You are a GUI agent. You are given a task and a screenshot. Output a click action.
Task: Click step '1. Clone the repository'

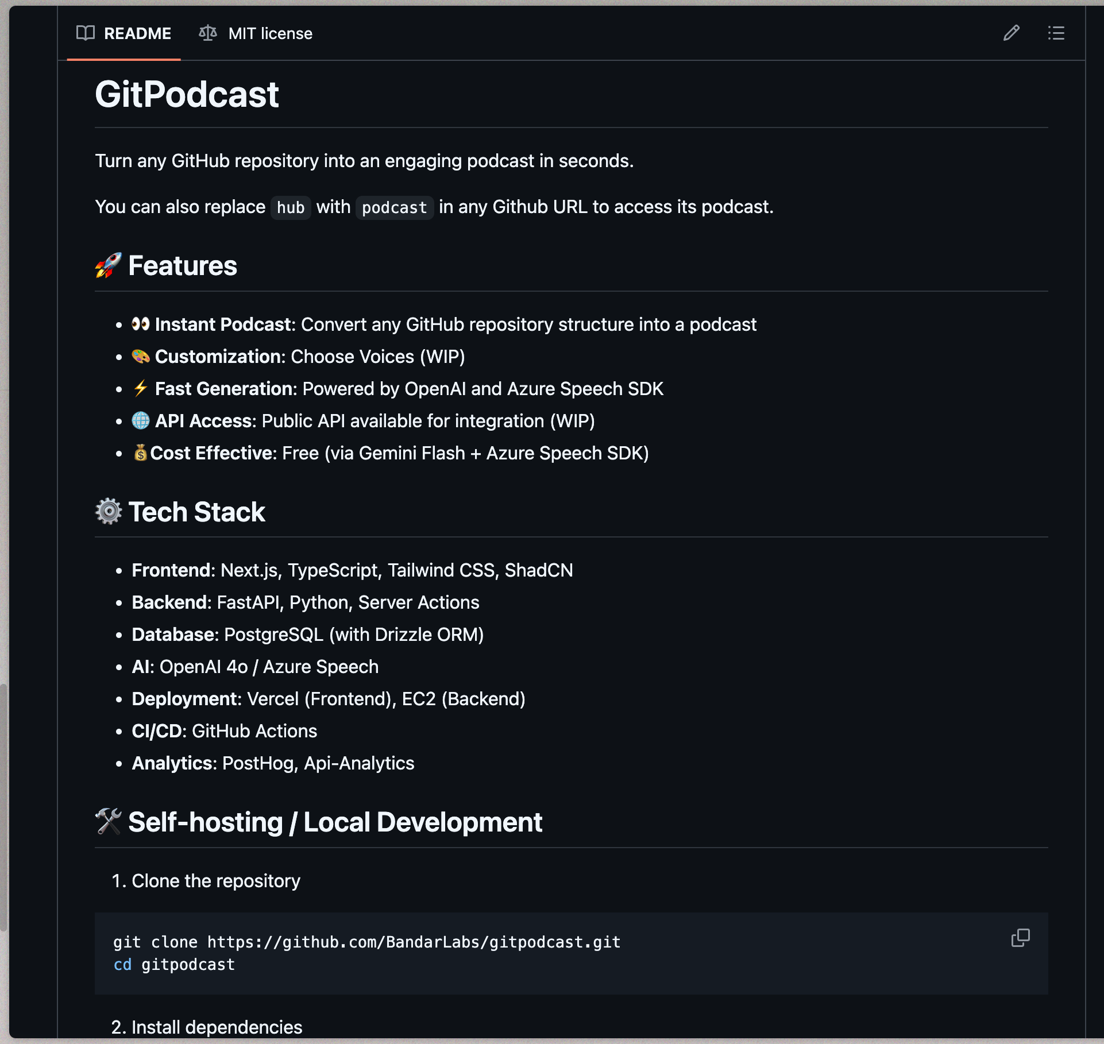[x=206, y=881]
